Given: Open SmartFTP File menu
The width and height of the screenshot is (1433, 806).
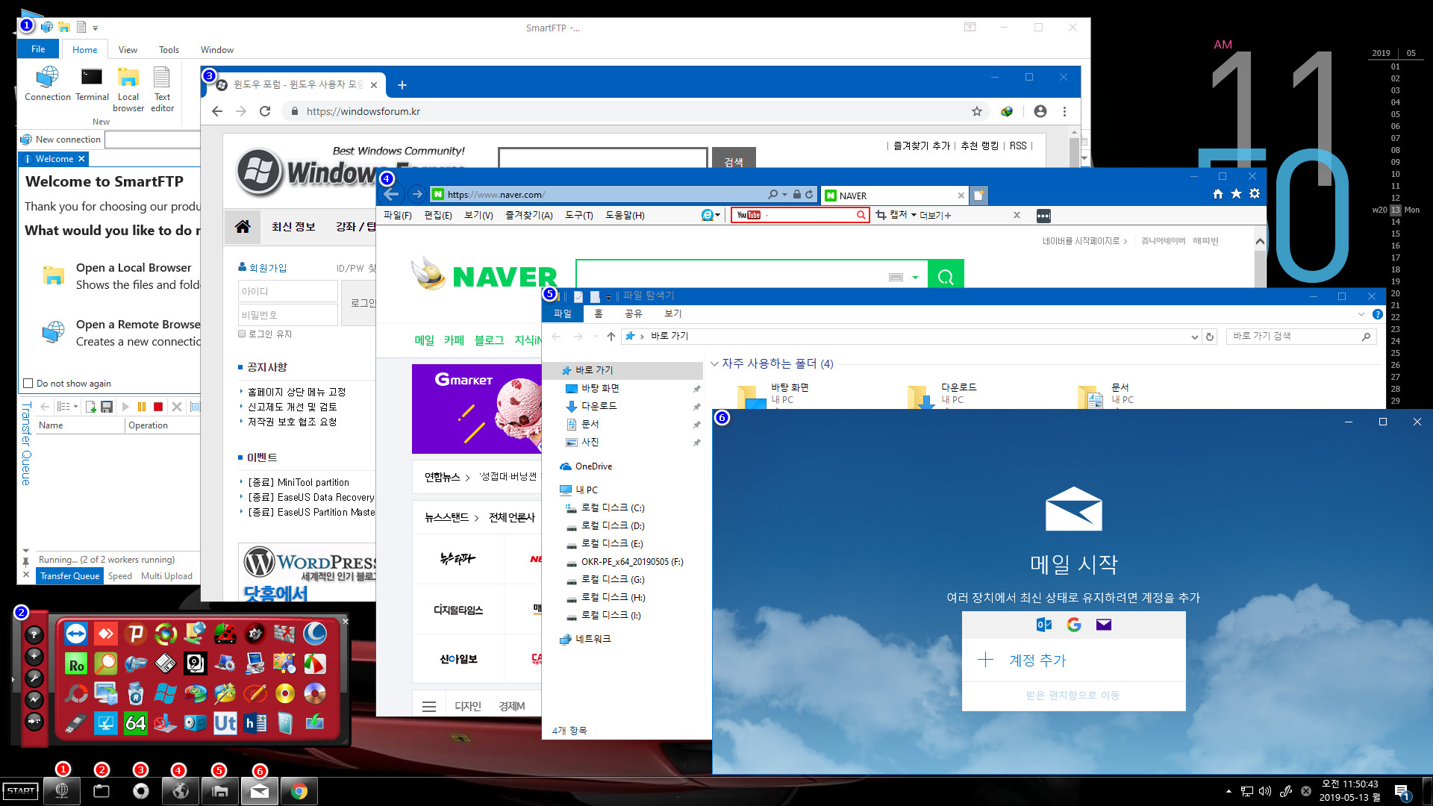Looking at the screenshot, I should 38,49.
